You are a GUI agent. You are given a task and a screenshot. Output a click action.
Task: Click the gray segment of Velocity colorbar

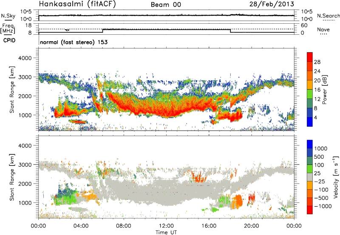310,177
